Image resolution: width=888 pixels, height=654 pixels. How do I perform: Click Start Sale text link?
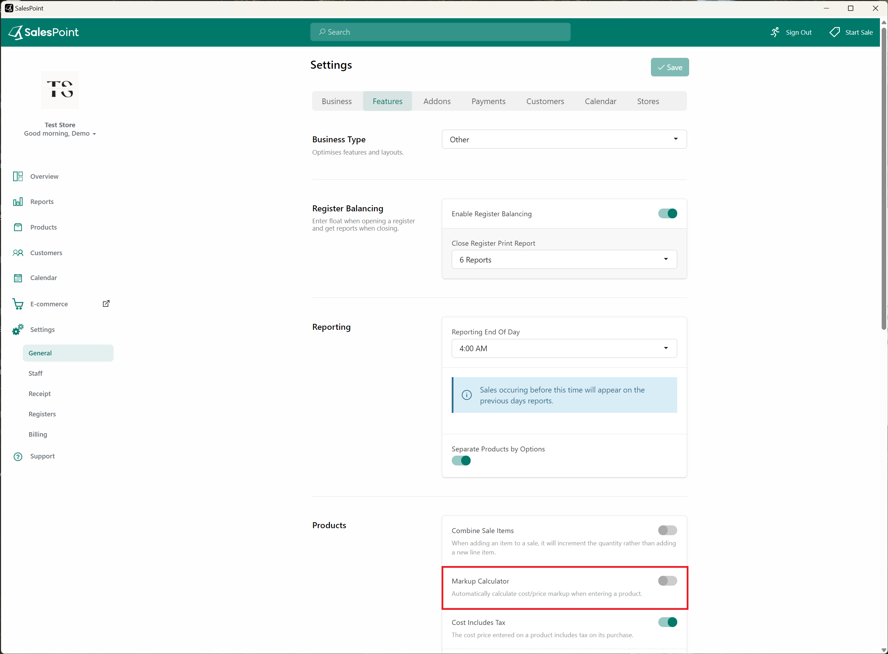point(859,33)
